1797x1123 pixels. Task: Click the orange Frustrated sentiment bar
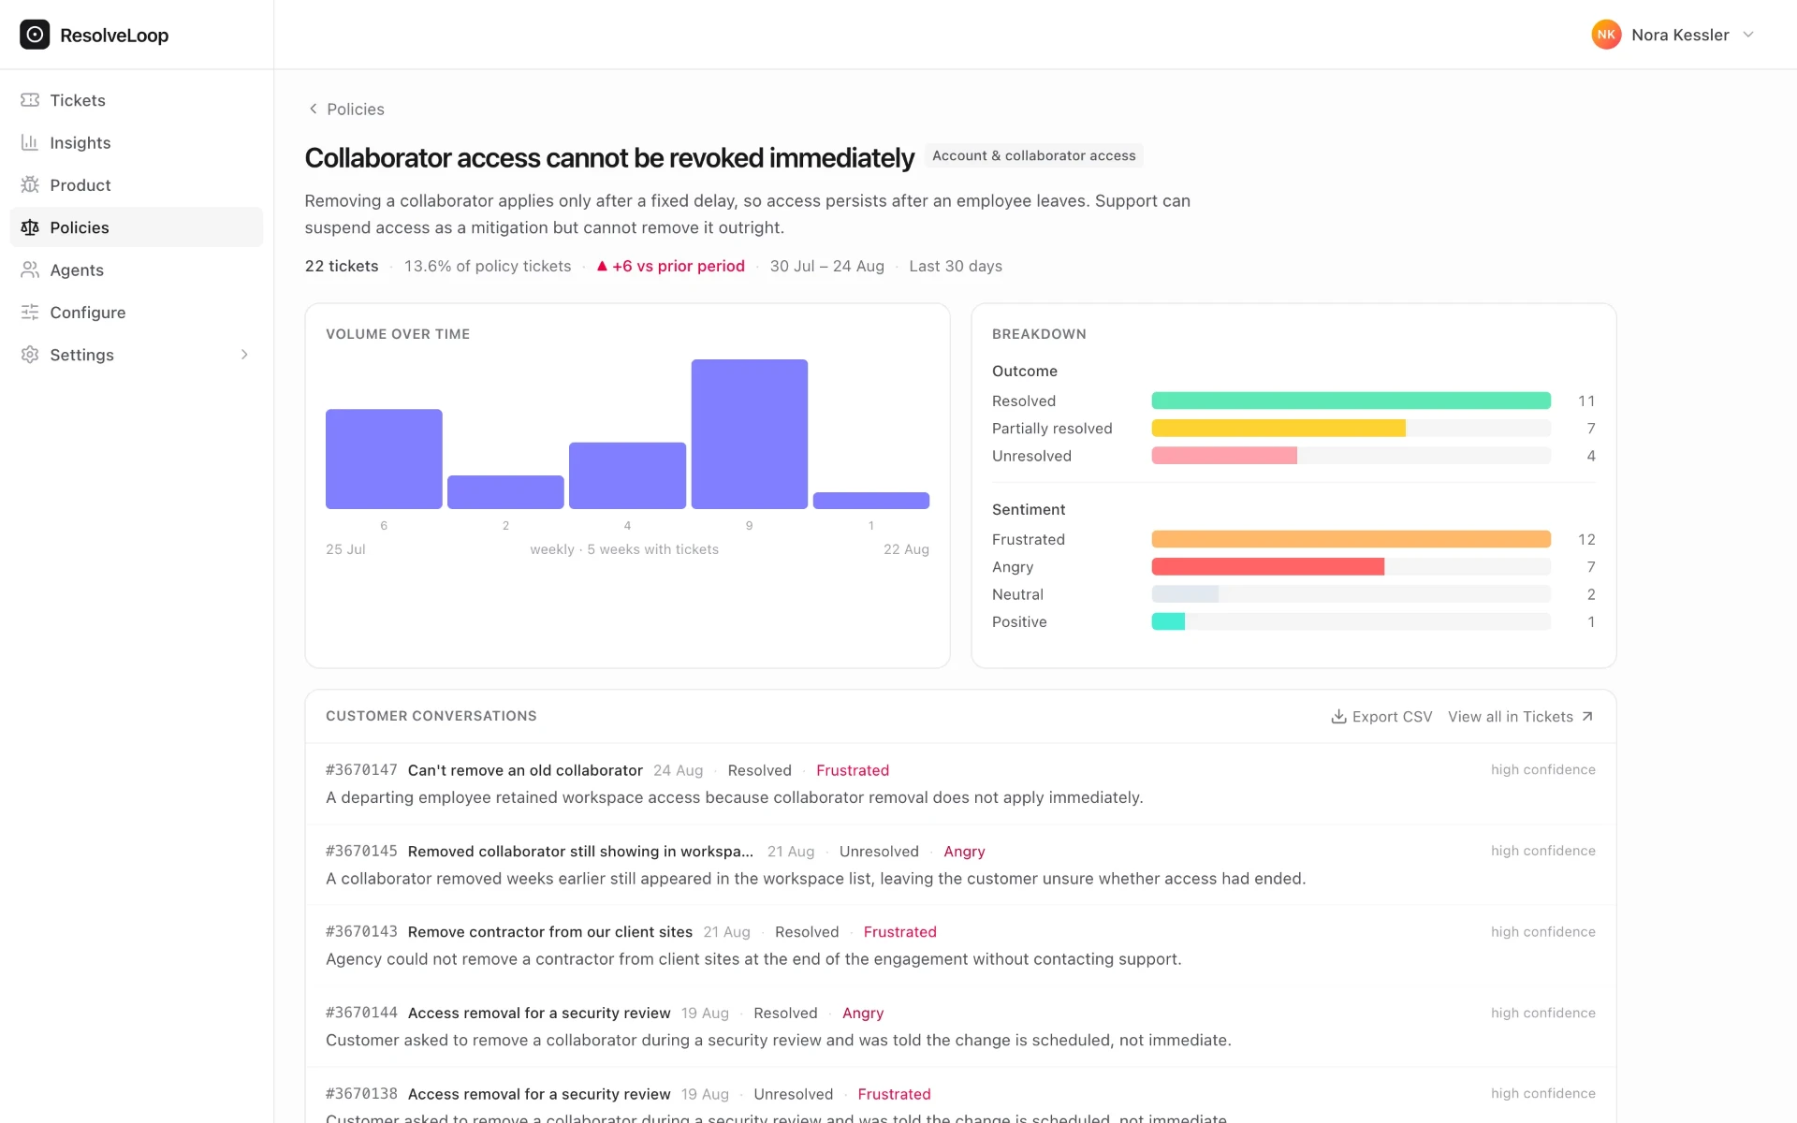pos(1351,539)
